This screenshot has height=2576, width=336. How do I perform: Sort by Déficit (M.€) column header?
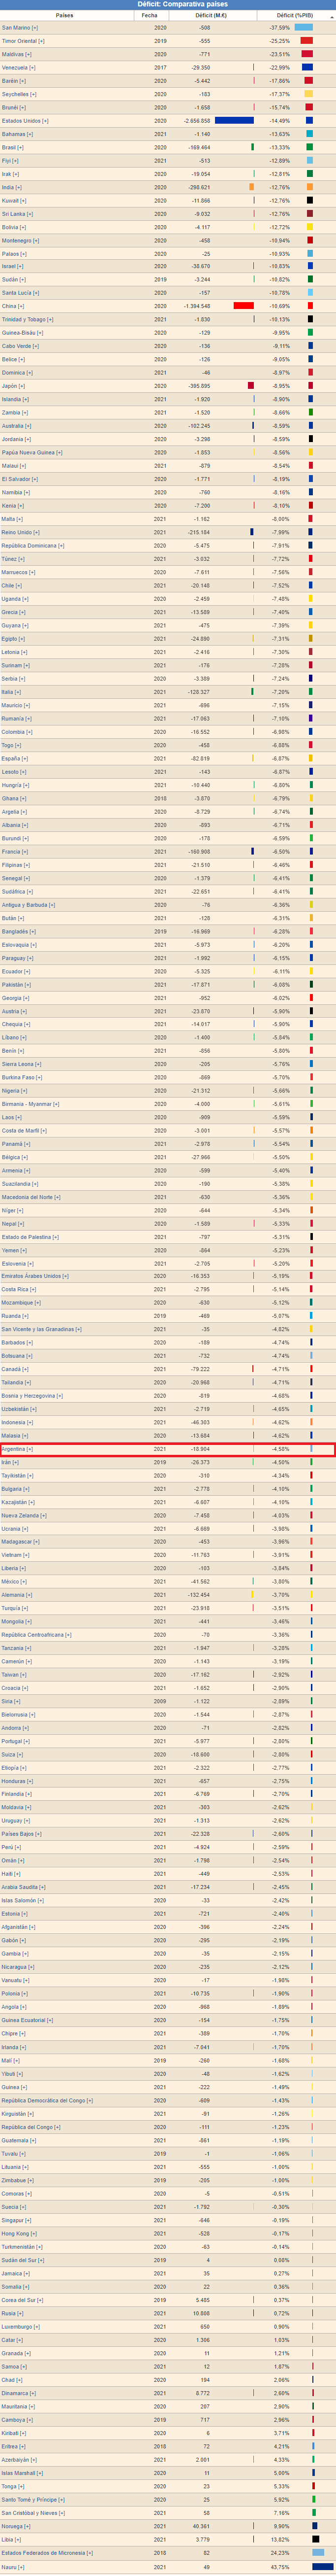(212, 15)
